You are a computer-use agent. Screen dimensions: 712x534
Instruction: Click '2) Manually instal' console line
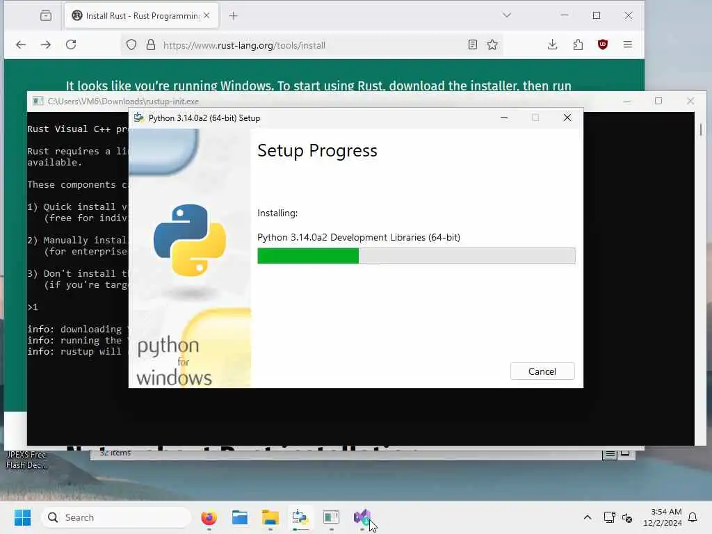[x=77, y=240]
